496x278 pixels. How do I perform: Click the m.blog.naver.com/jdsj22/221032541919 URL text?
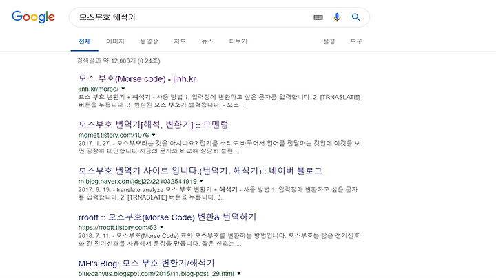pyautogui.click(x=138, y=182)
